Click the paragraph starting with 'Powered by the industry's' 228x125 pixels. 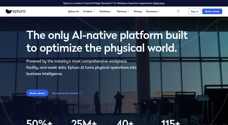[x=82, y=67]
